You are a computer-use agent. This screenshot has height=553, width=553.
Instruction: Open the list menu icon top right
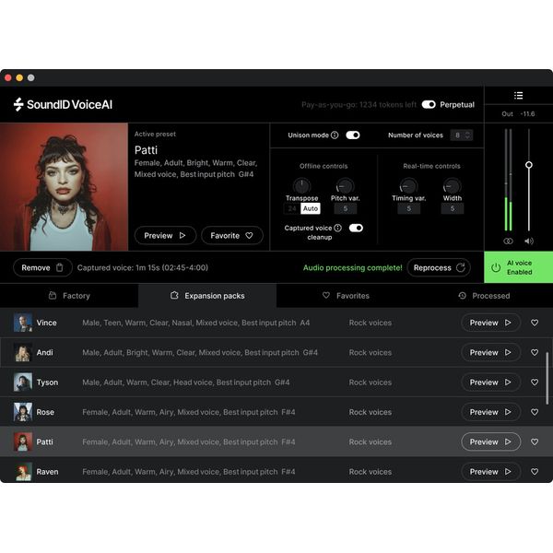coord(518,96)
